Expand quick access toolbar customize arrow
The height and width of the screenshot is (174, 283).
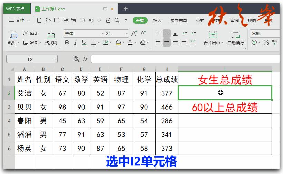pyautogui.click(x=126, y=21)
